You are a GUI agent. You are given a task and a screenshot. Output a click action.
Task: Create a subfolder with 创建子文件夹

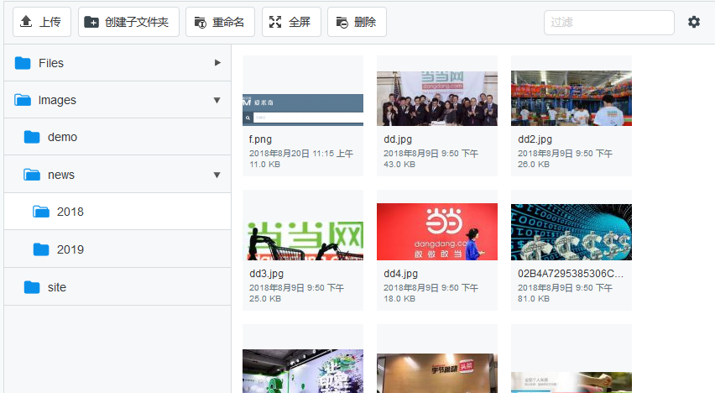point(128,22)
